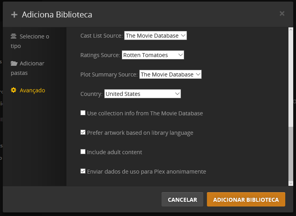
Task: Click the Adicionar pastas folder icon
Action: [x=14, y=63]
